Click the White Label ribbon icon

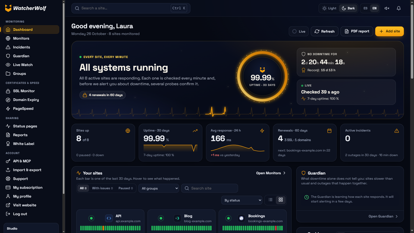[8, 144]
